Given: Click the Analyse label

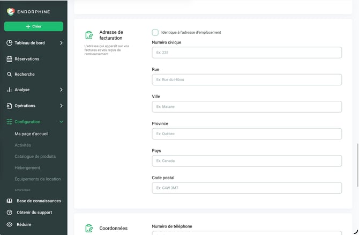Looking at the screenshot, I should [x=22, y=90].
